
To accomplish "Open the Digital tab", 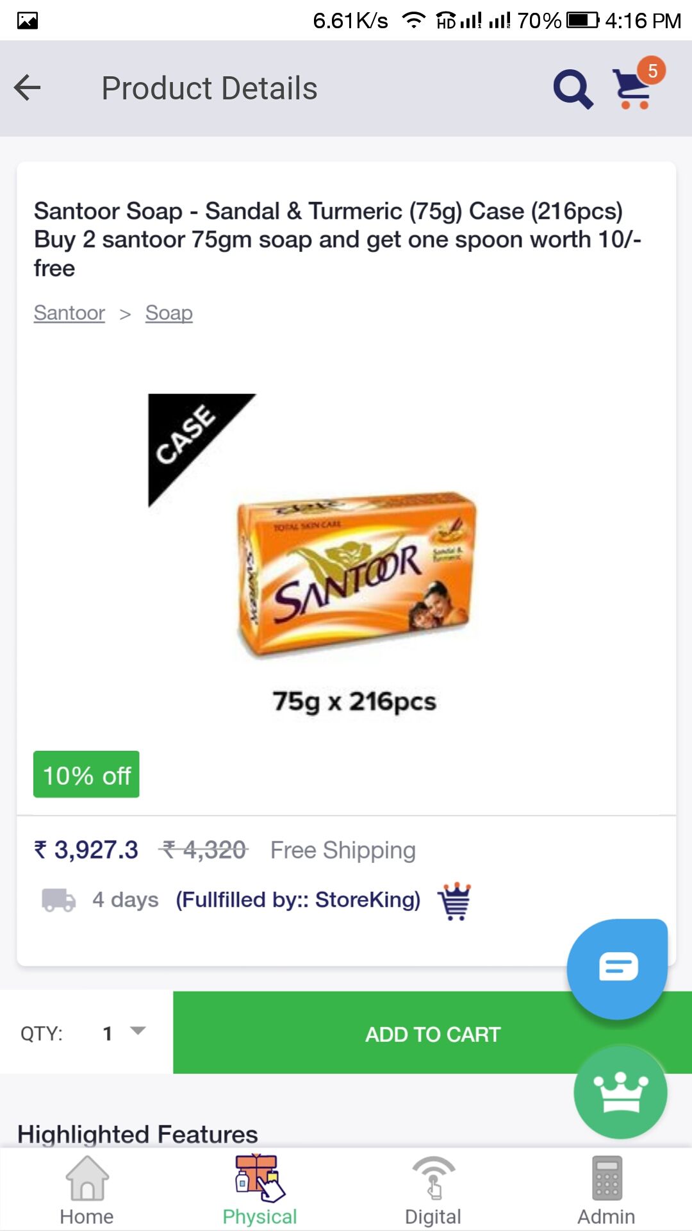I will point(433,1190).
